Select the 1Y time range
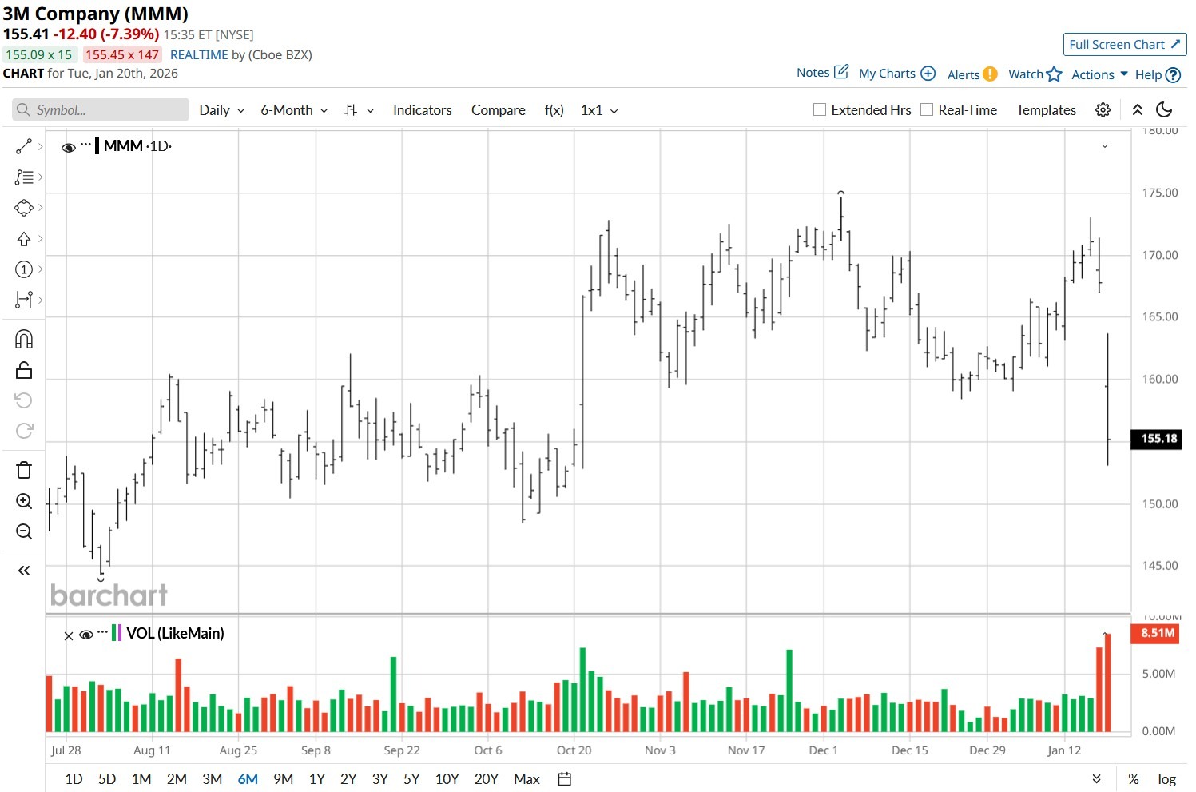The image size is (1196, 792). (317, 779)
